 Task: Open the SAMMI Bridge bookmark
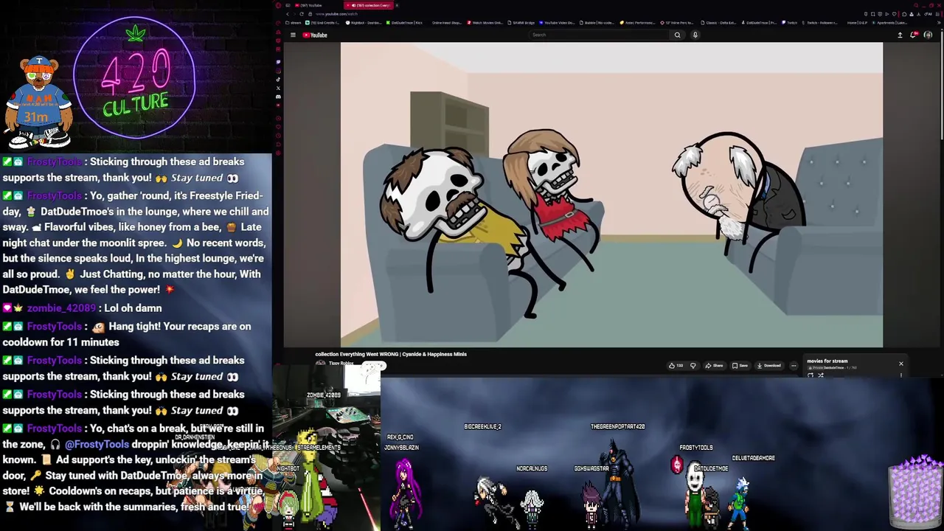[x=521, y=23]
